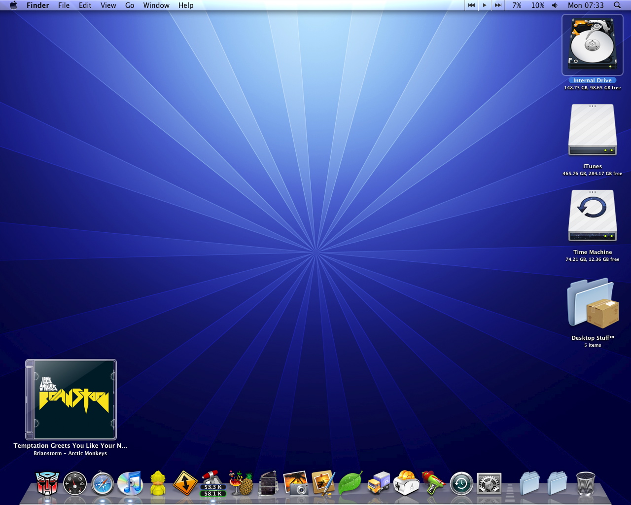The image size is (631, 505).
Task: Click song title 'Temptation Greets You Like Your N…'
Action: point(70,445)
